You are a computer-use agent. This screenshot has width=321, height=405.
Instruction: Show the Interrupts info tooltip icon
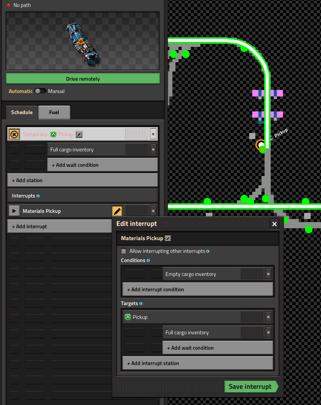pos(38,196)
